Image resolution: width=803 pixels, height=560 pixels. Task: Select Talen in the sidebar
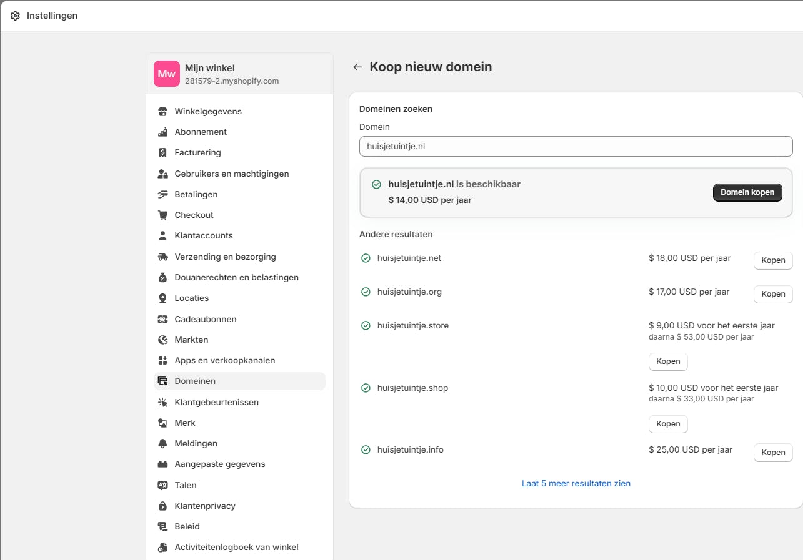pyautogui.click(x=186, y=485)
